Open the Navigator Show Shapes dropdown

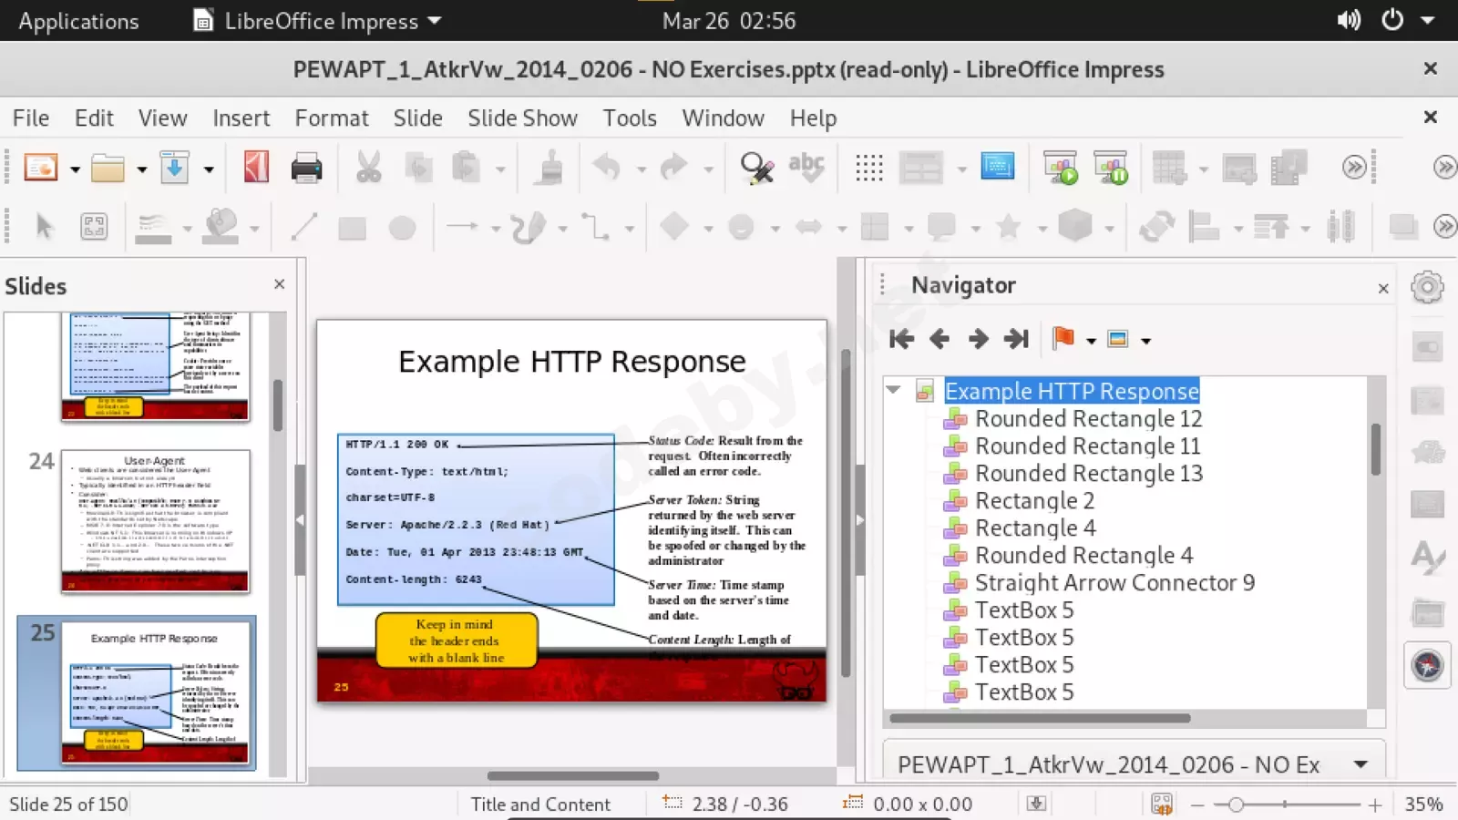tap(1145, 341)
